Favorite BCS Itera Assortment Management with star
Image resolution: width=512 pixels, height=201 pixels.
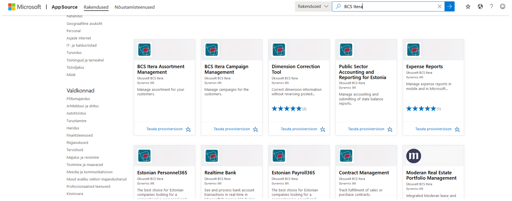coord(188,129)
